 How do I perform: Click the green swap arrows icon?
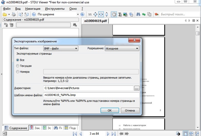[144, 14]
